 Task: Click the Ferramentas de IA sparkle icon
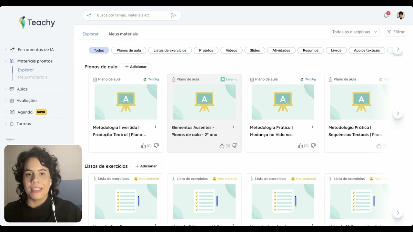[x=12, y=50]
